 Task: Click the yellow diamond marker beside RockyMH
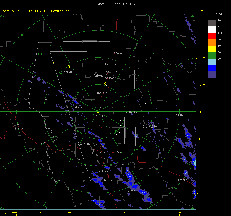(69, 67)
